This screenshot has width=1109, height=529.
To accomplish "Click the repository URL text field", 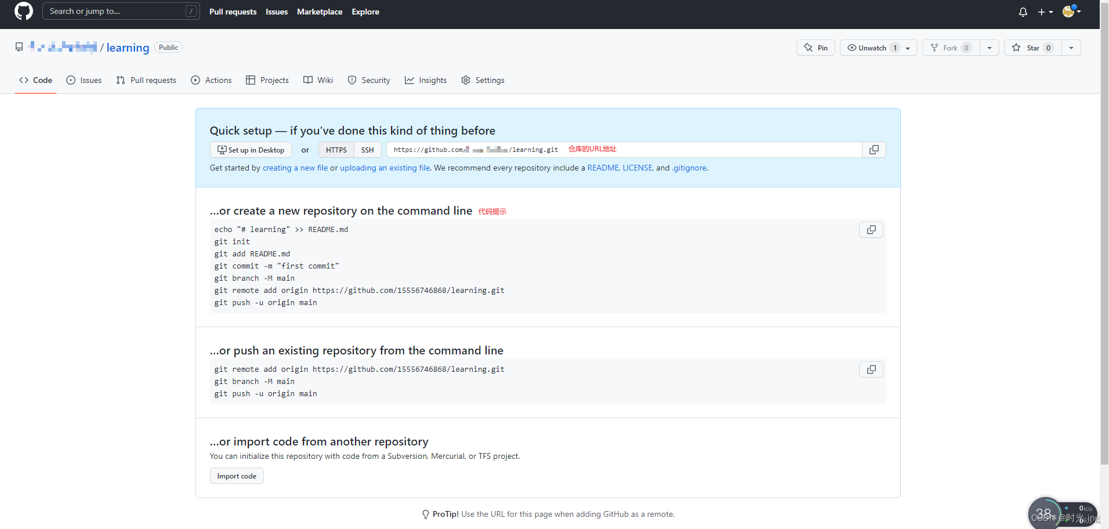I will pos(624,150).
